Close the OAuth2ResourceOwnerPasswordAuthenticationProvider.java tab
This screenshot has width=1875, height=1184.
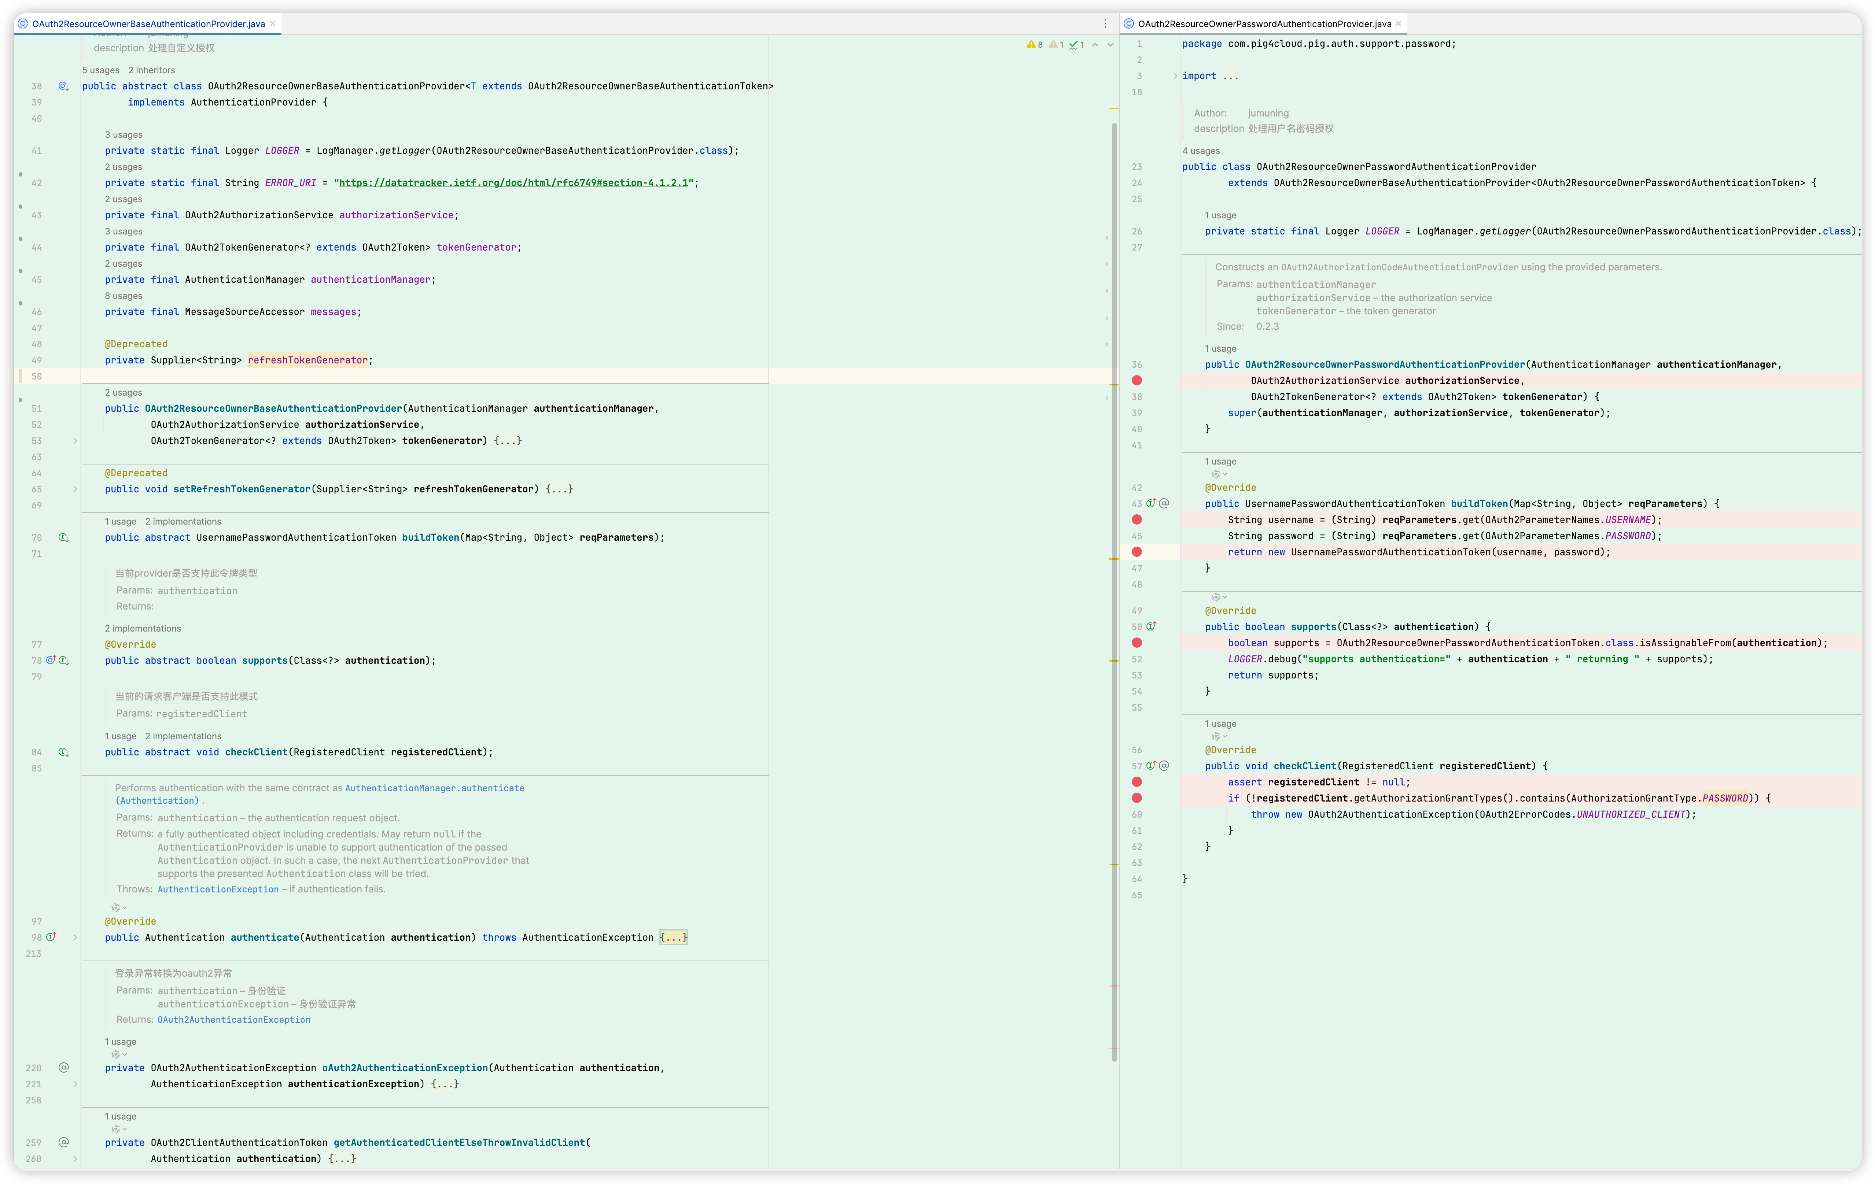1399,23
